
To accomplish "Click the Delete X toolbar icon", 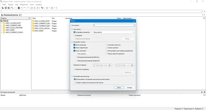I will coord(38,8).
